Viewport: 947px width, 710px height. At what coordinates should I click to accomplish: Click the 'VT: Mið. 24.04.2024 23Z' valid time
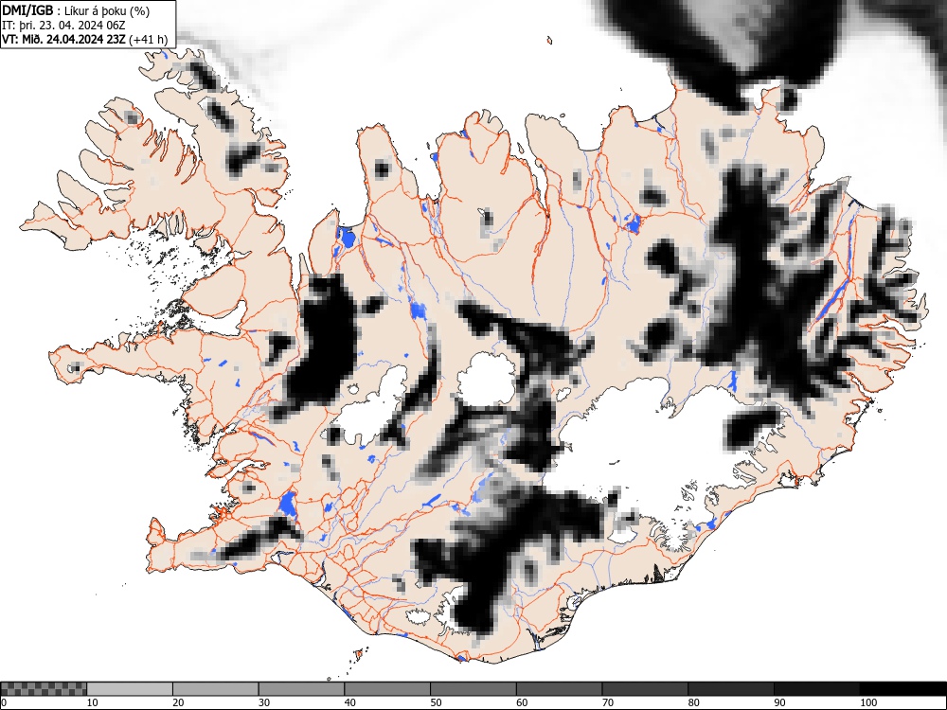click(x=63, y=40)
